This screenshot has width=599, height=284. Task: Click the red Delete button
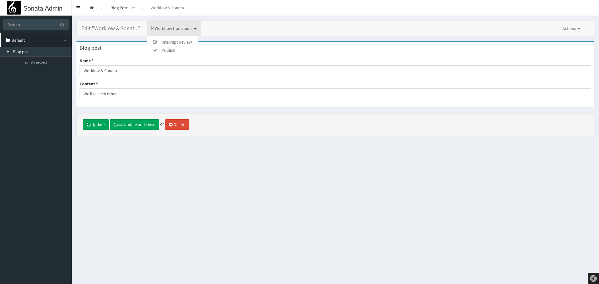[x=177, y=125]
